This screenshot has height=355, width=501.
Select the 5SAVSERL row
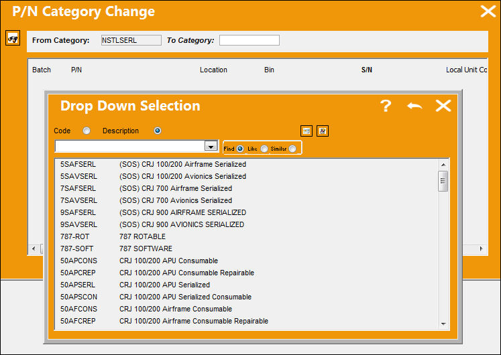click(x=247, y=176)
